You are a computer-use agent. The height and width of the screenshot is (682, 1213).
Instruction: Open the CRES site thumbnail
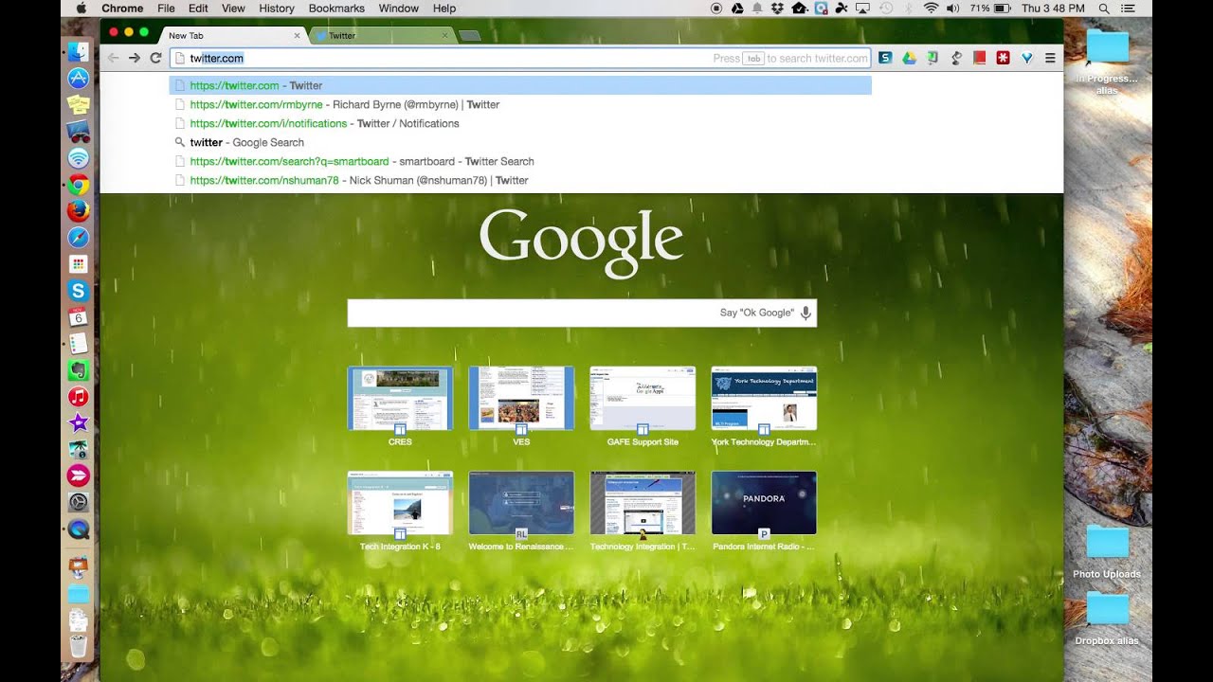pyautogui.click(x=400, y=399)
